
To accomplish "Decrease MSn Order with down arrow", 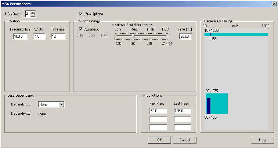I will tap(33, 15).
